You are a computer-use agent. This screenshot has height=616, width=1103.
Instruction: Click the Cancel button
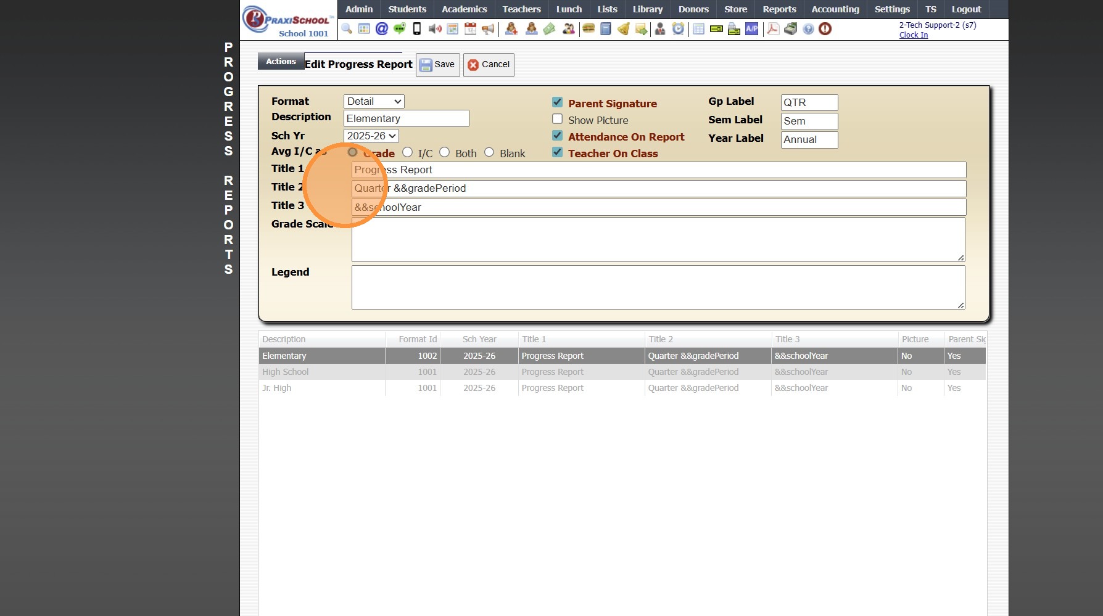(489, 65)
